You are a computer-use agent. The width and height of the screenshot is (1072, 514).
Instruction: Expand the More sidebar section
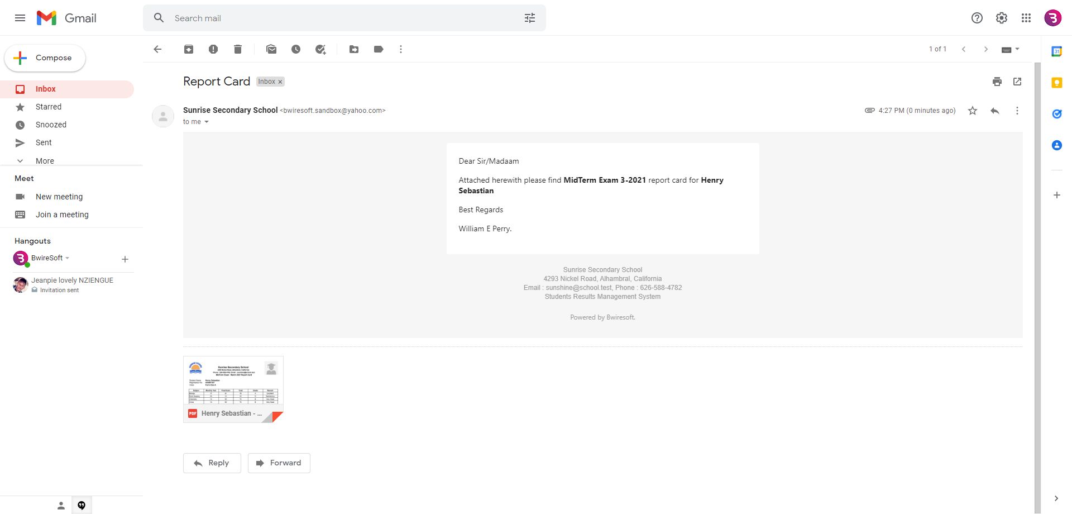click(x=45, y=161)
